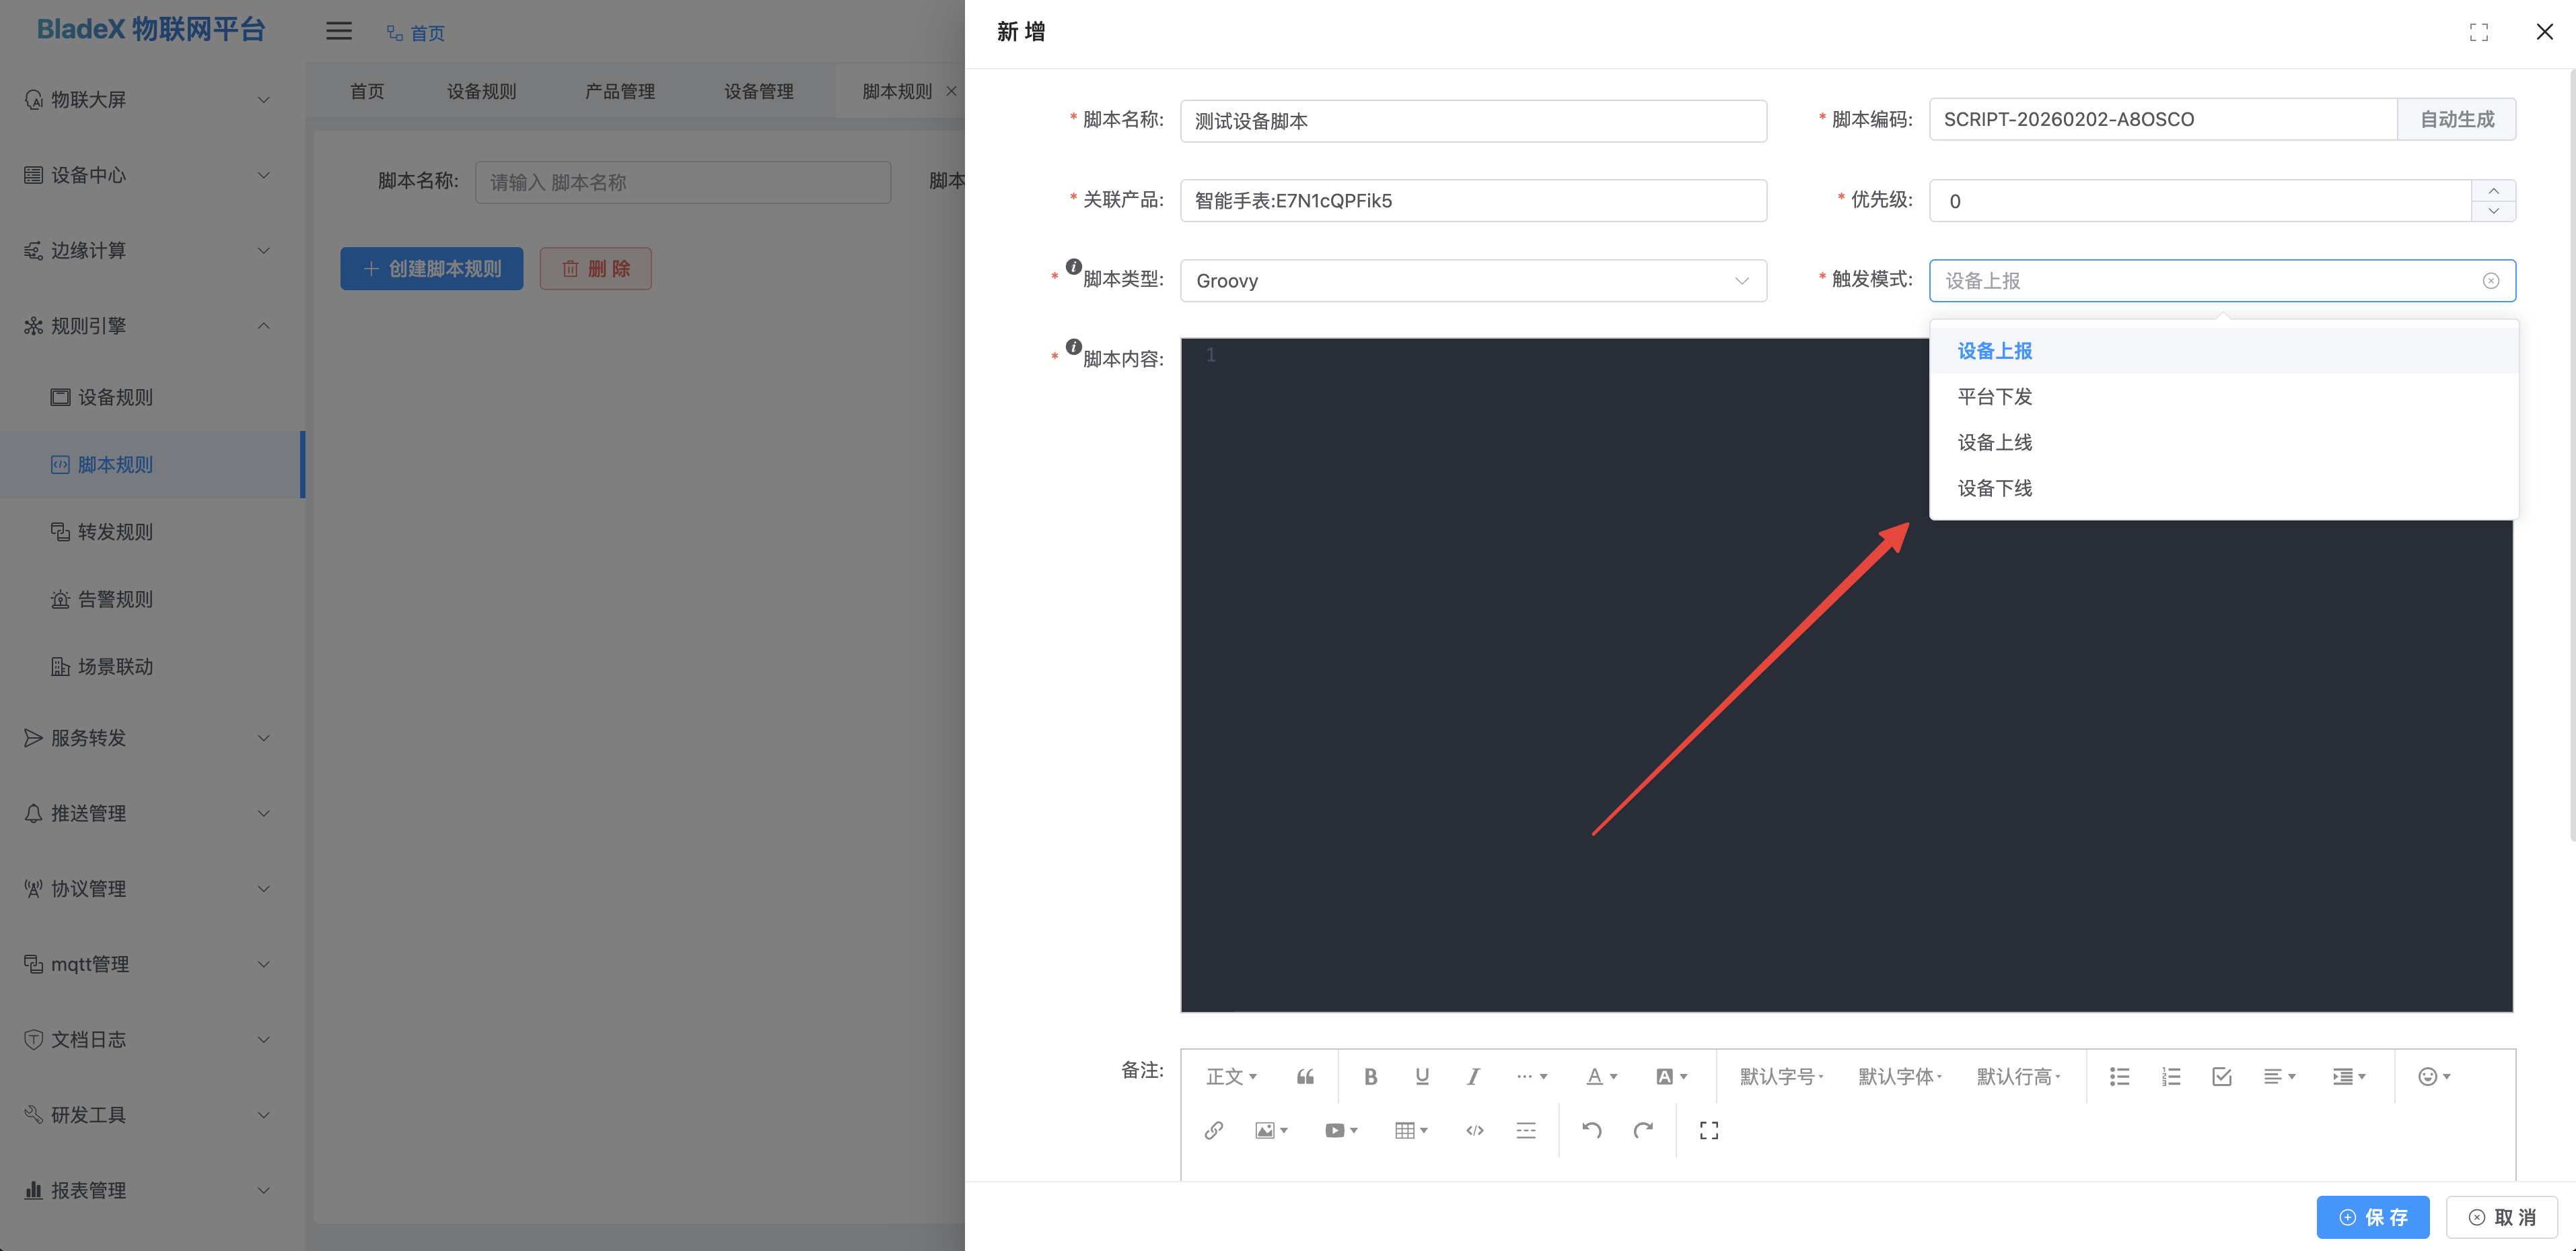The image size is (2576, 1251).
Task: Click the blockquote icon in the editor
Action: point(1305,1077)
